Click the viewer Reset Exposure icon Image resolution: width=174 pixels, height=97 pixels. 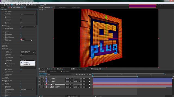tap(100, 69)
